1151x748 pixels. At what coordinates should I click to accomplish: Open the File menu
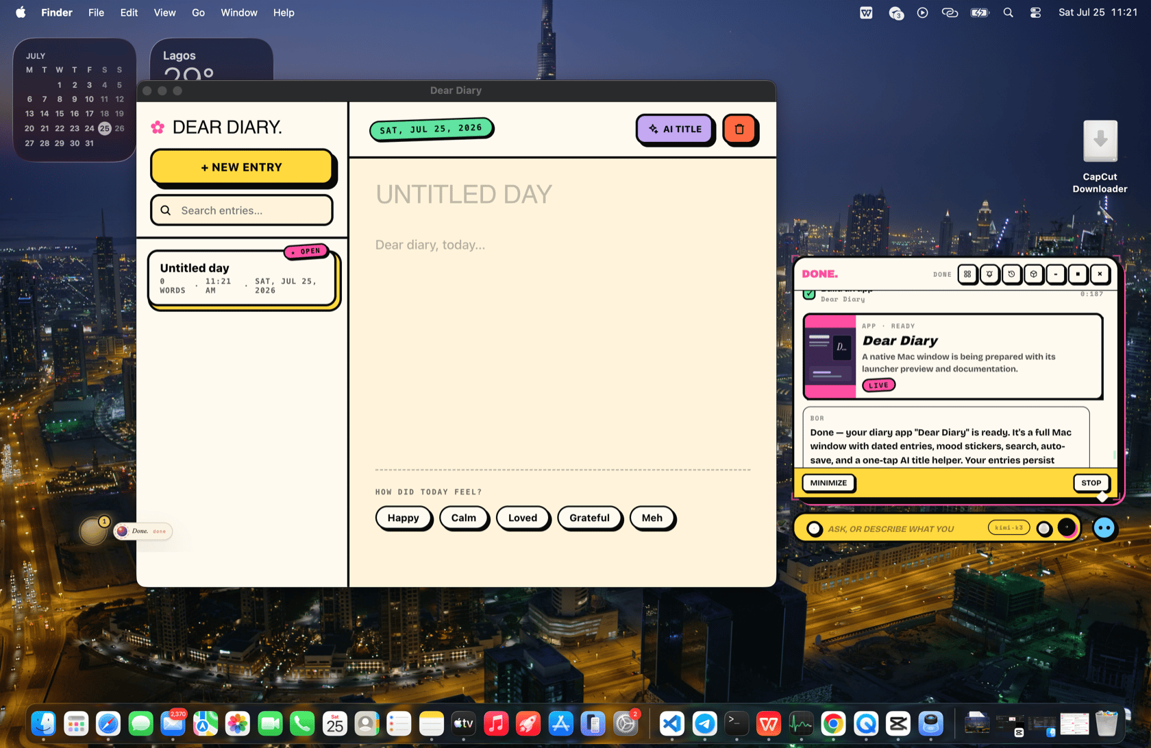(96, 12)
